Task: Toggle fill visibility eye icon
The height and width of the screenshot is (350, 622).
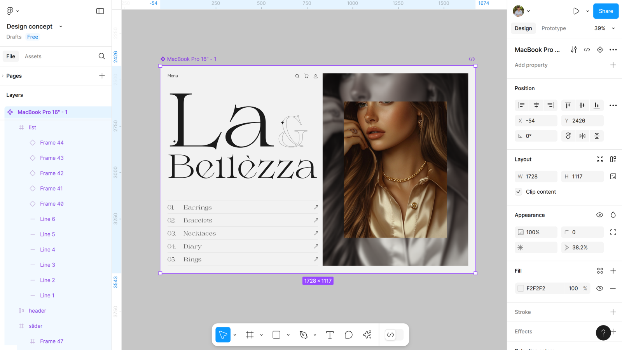Action: 599,289
